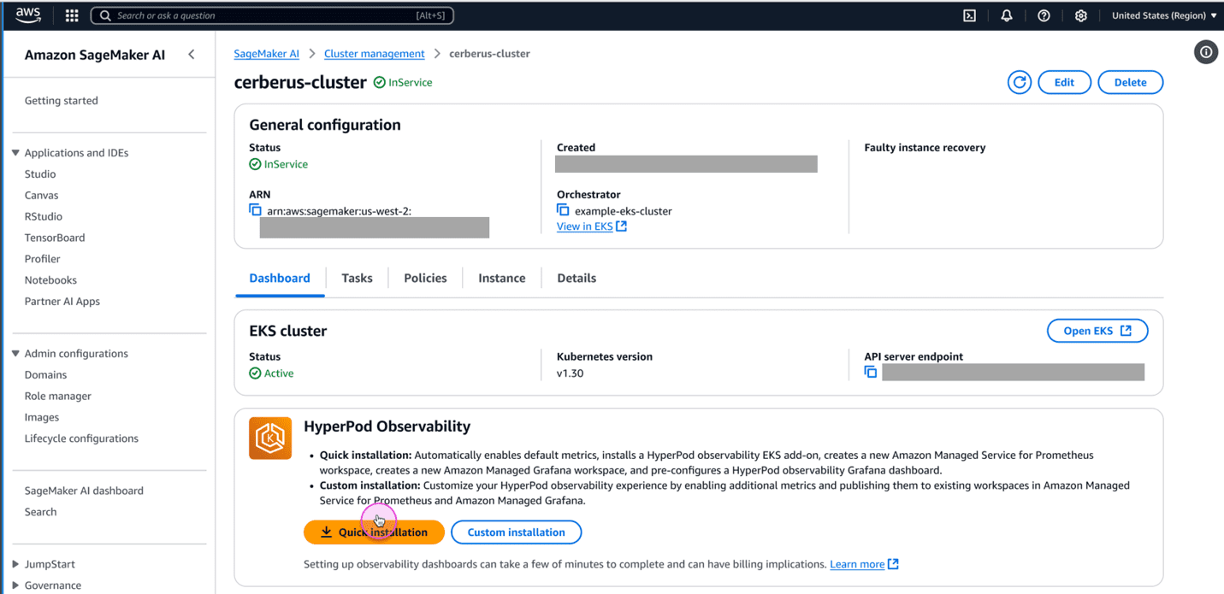1224x594 pixels.
Task: Click the Custom installation button
Action: click(x=516, y=532)
